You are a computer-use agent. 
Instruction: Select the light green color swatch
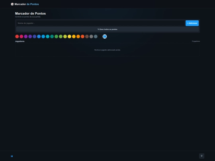pos(61,37)
